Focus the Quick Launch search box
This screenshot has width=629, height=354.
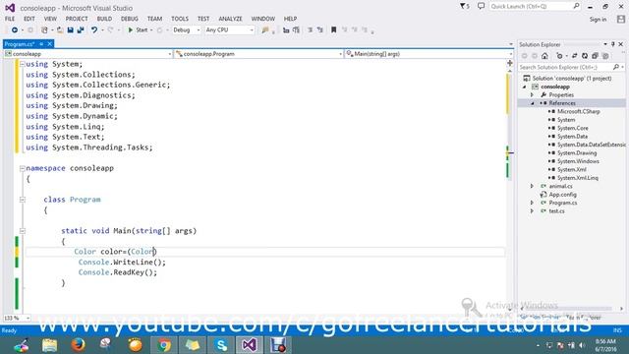(535, 7)
